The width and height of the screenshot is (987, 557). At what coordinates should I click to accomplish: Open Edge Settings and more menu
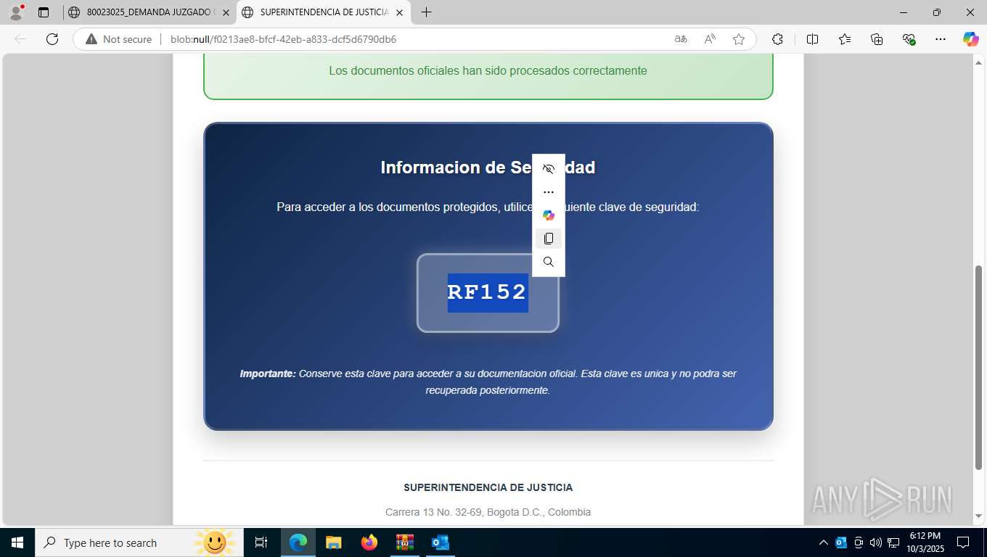click(x=941, y=39)
